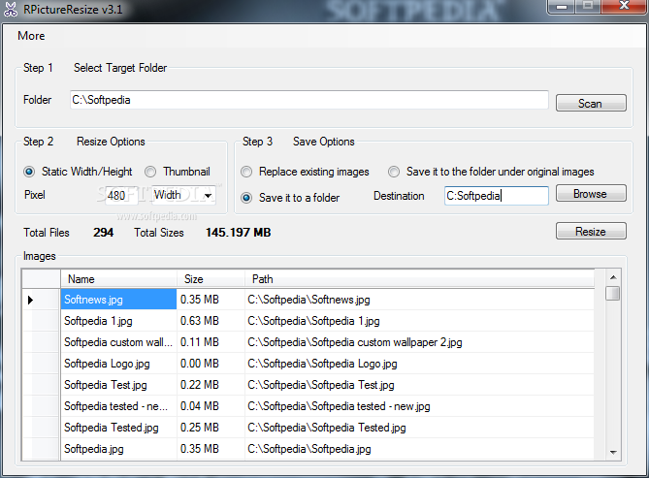This screenshot has width=649, height=478.
Task: Click the Folder path input field
Action: 309,100
